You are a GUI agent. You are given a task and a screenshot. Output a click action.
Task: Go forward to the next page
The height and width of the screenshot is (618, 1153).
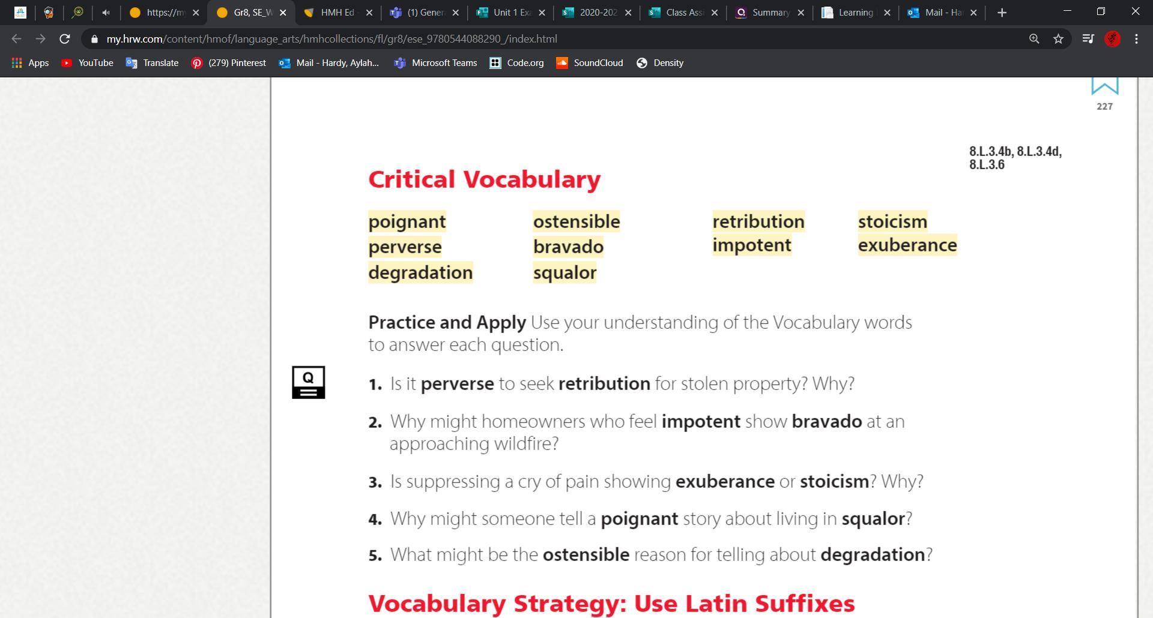[x=40, y=39]
